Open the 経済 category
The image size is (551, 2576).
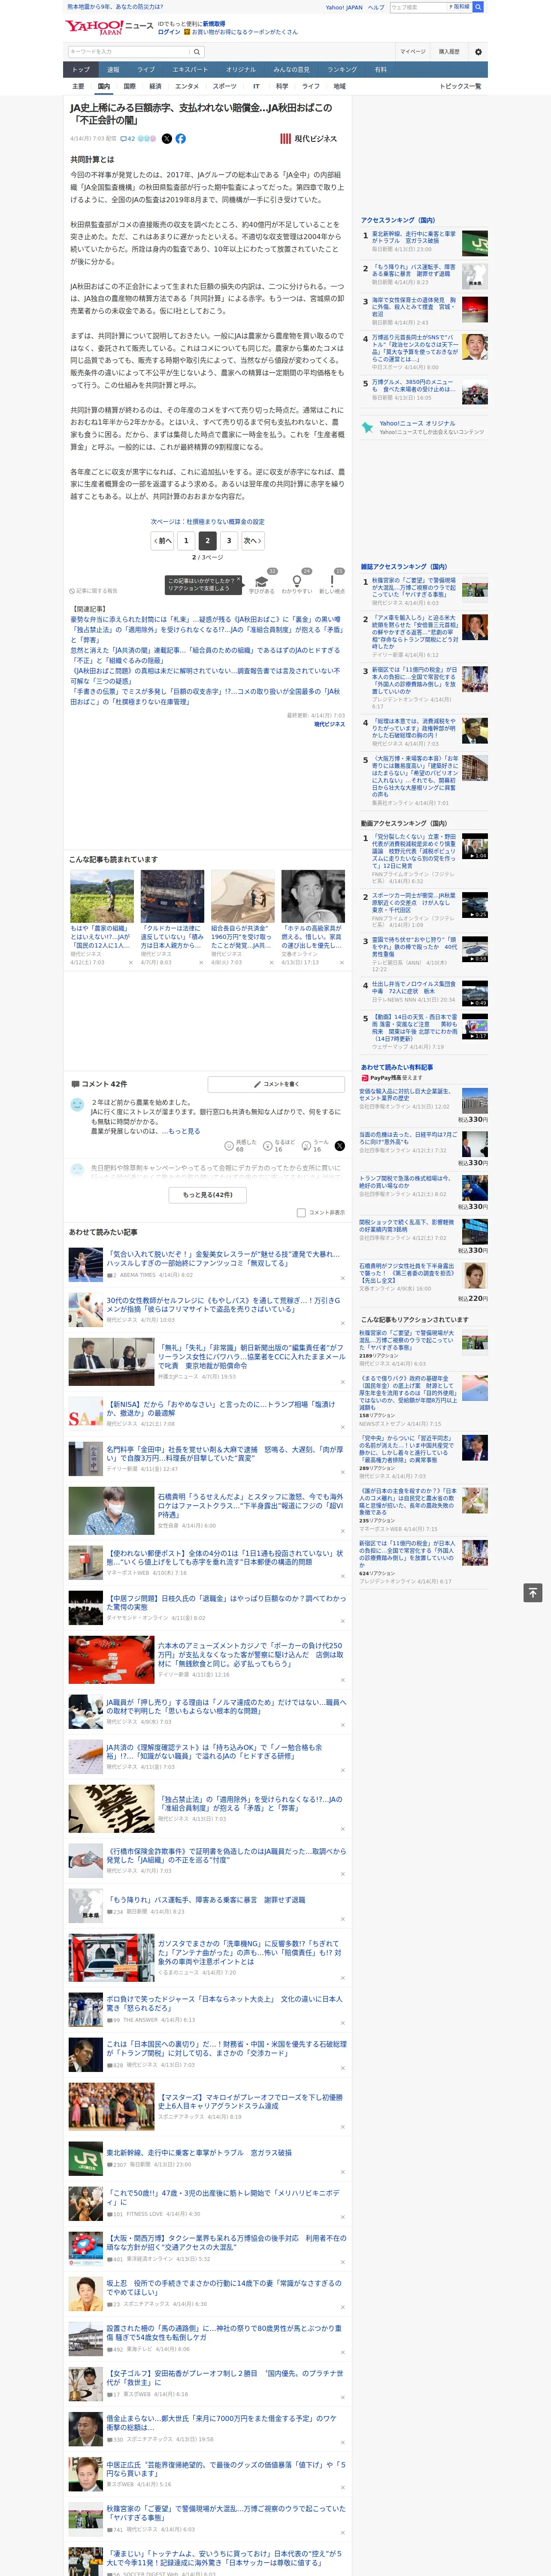tap(155, 86)
